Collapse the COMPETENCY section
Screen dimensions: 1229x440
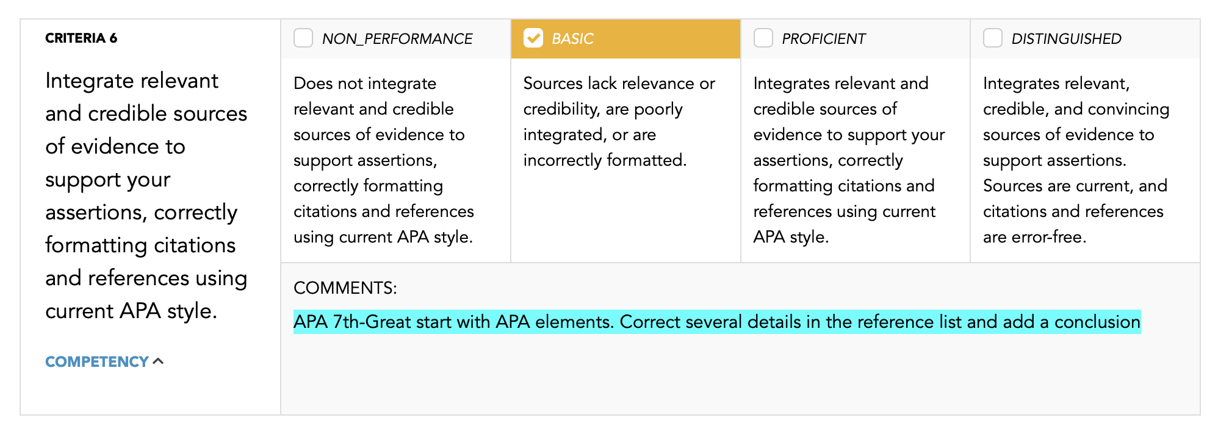pos(104,361)
